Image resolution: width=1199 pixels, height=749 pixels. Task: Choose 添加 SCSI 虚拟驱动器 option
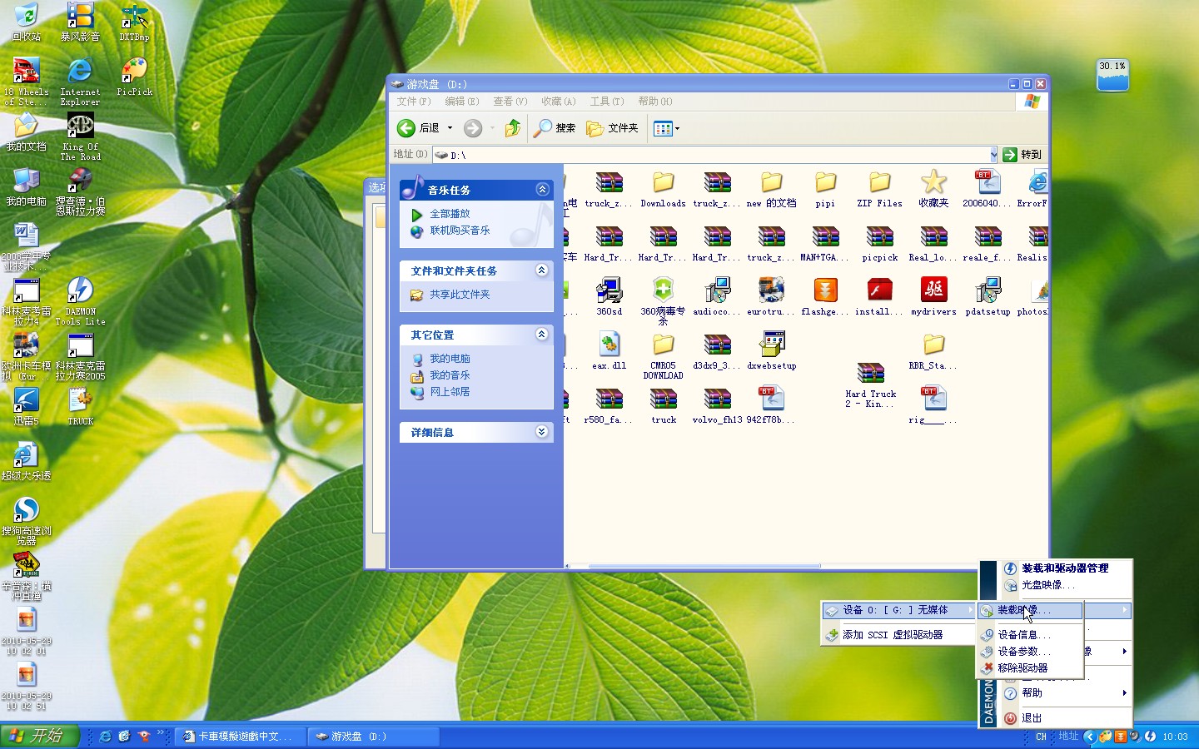[892, 634]
